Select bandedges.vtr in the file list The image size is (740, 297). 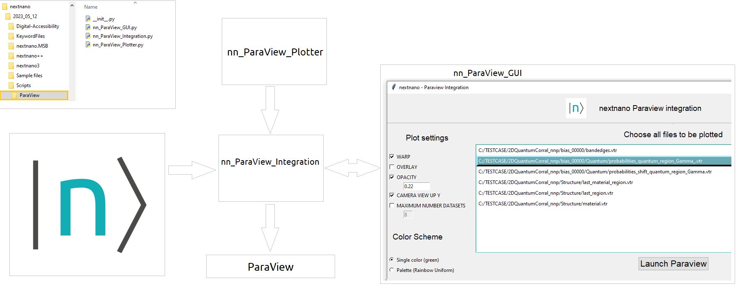click(547, 150)
